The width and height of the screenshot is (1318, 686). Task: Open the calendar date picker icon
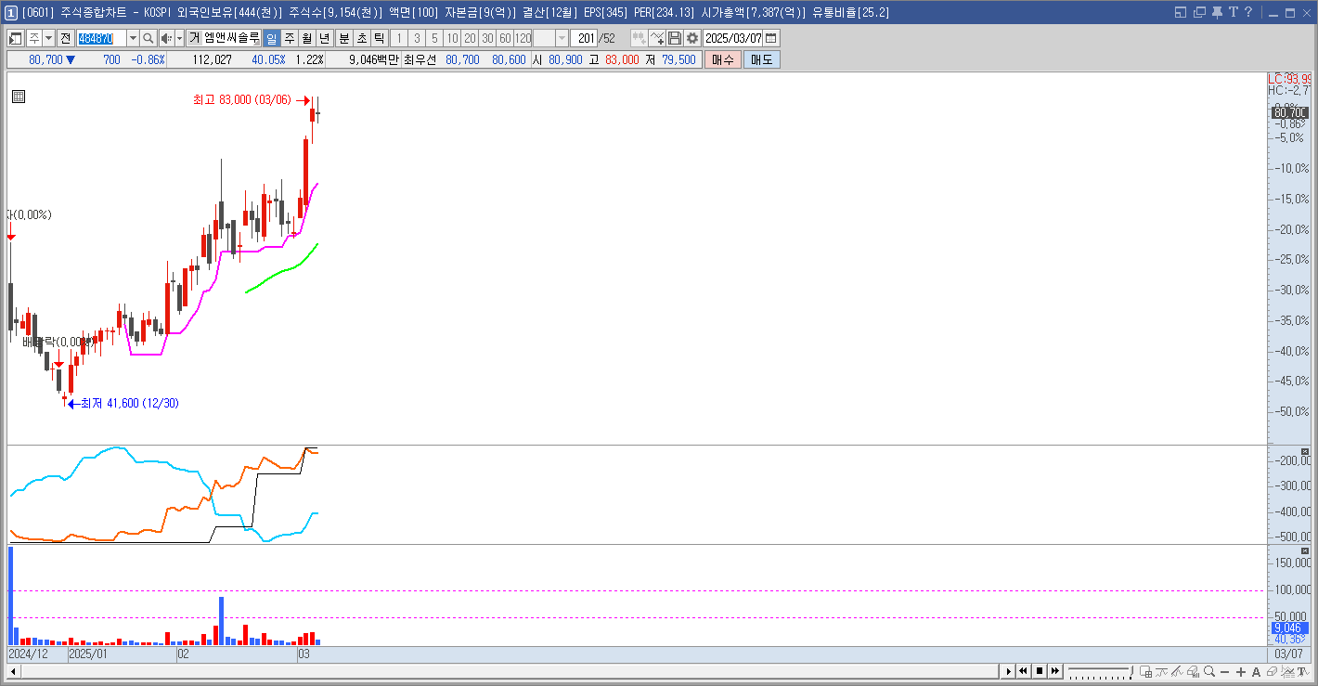point(771,38)
